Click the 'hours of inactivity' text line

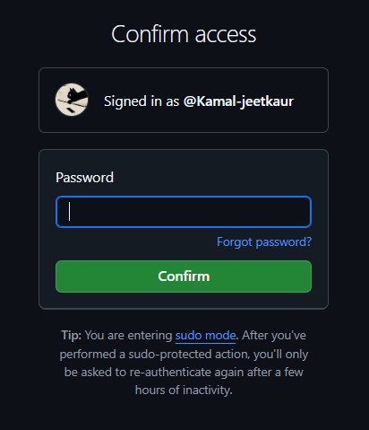pos(184,390)
